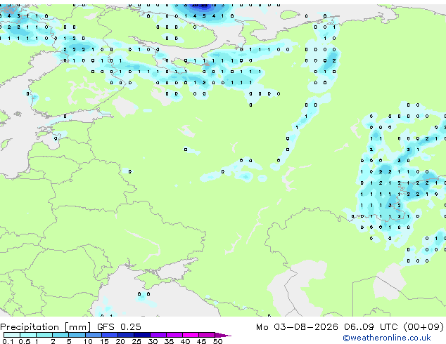The height and width of the screenshot is (344, 446).
Task: Choose the 25–30 mm navy swatch
Action: click(142, 335)
